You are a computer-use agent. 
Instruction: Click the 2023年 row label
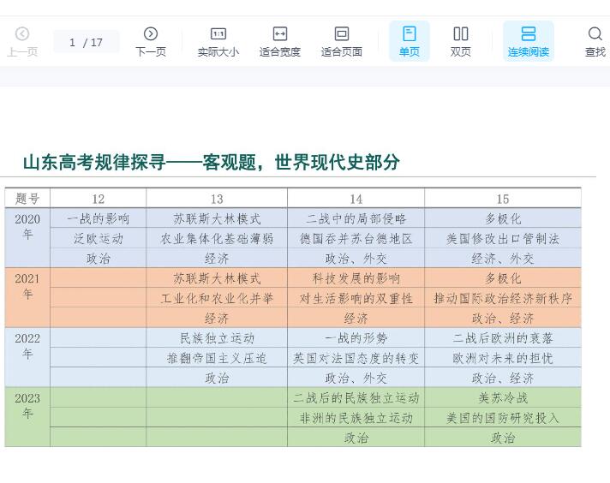coord(27,406)
